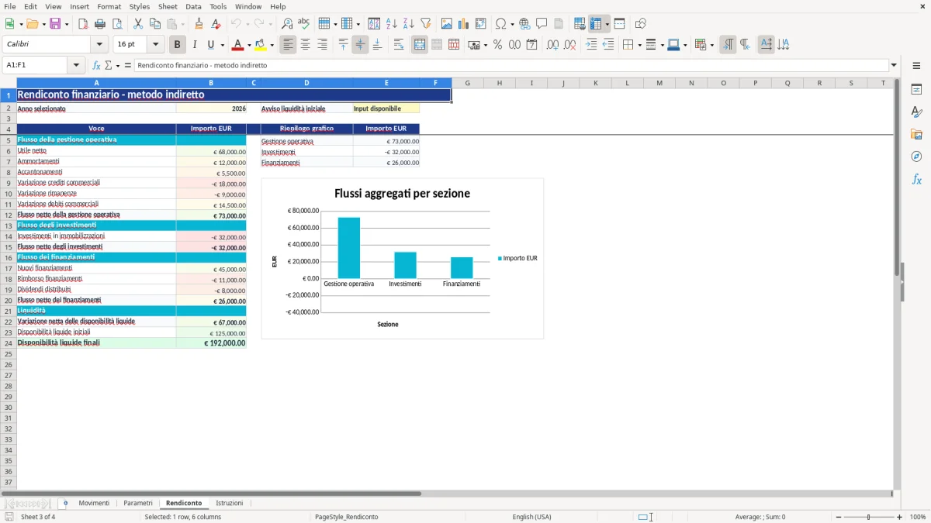Toggle Italic formatting
The height and width of the screenshot is (523, 931).
pos(195,45)
